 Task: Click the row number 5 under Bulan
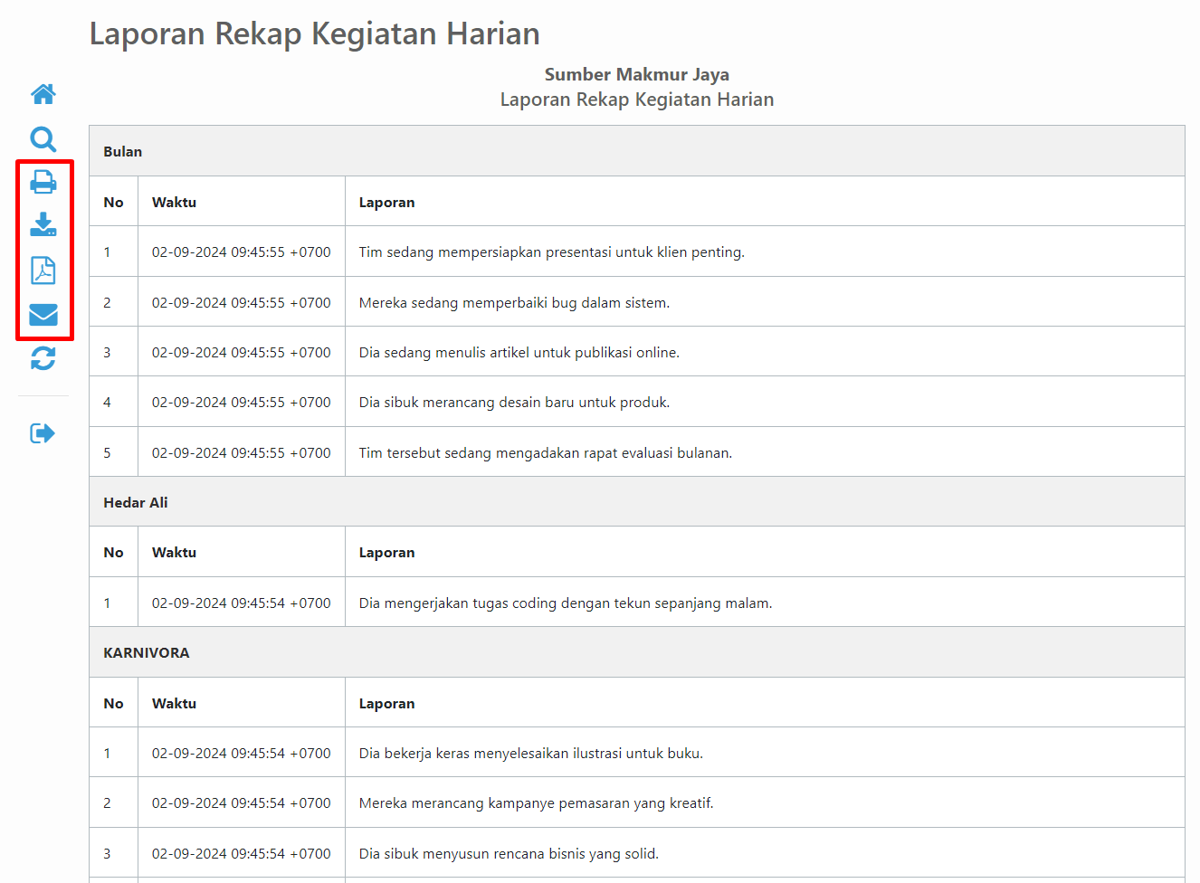click(107, 453)
